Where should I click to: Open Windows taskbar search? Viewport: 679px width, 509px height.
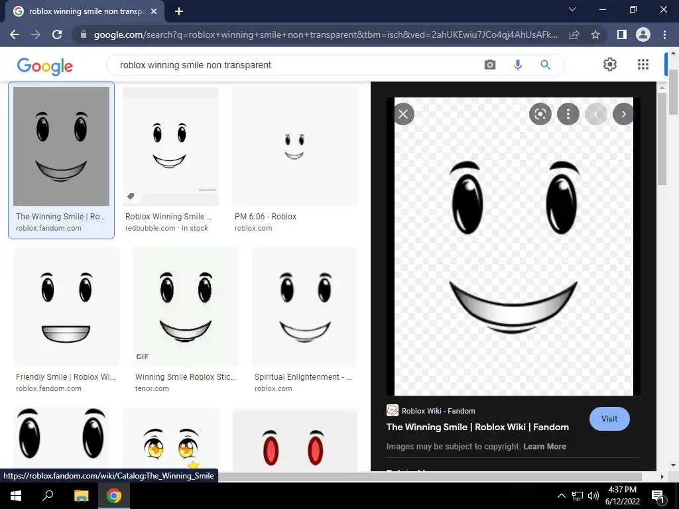click(x=48, y=496)
